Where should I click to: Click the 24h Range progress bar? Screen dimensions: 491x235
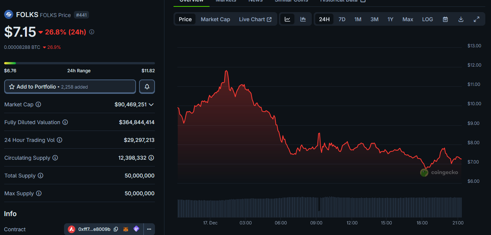80,63
